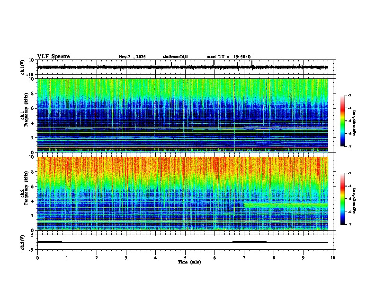This screenshot has height=289, width=375.
Task: Click the "station=OUI" header label
Action: pyautogui.click(x=175, y=57)
